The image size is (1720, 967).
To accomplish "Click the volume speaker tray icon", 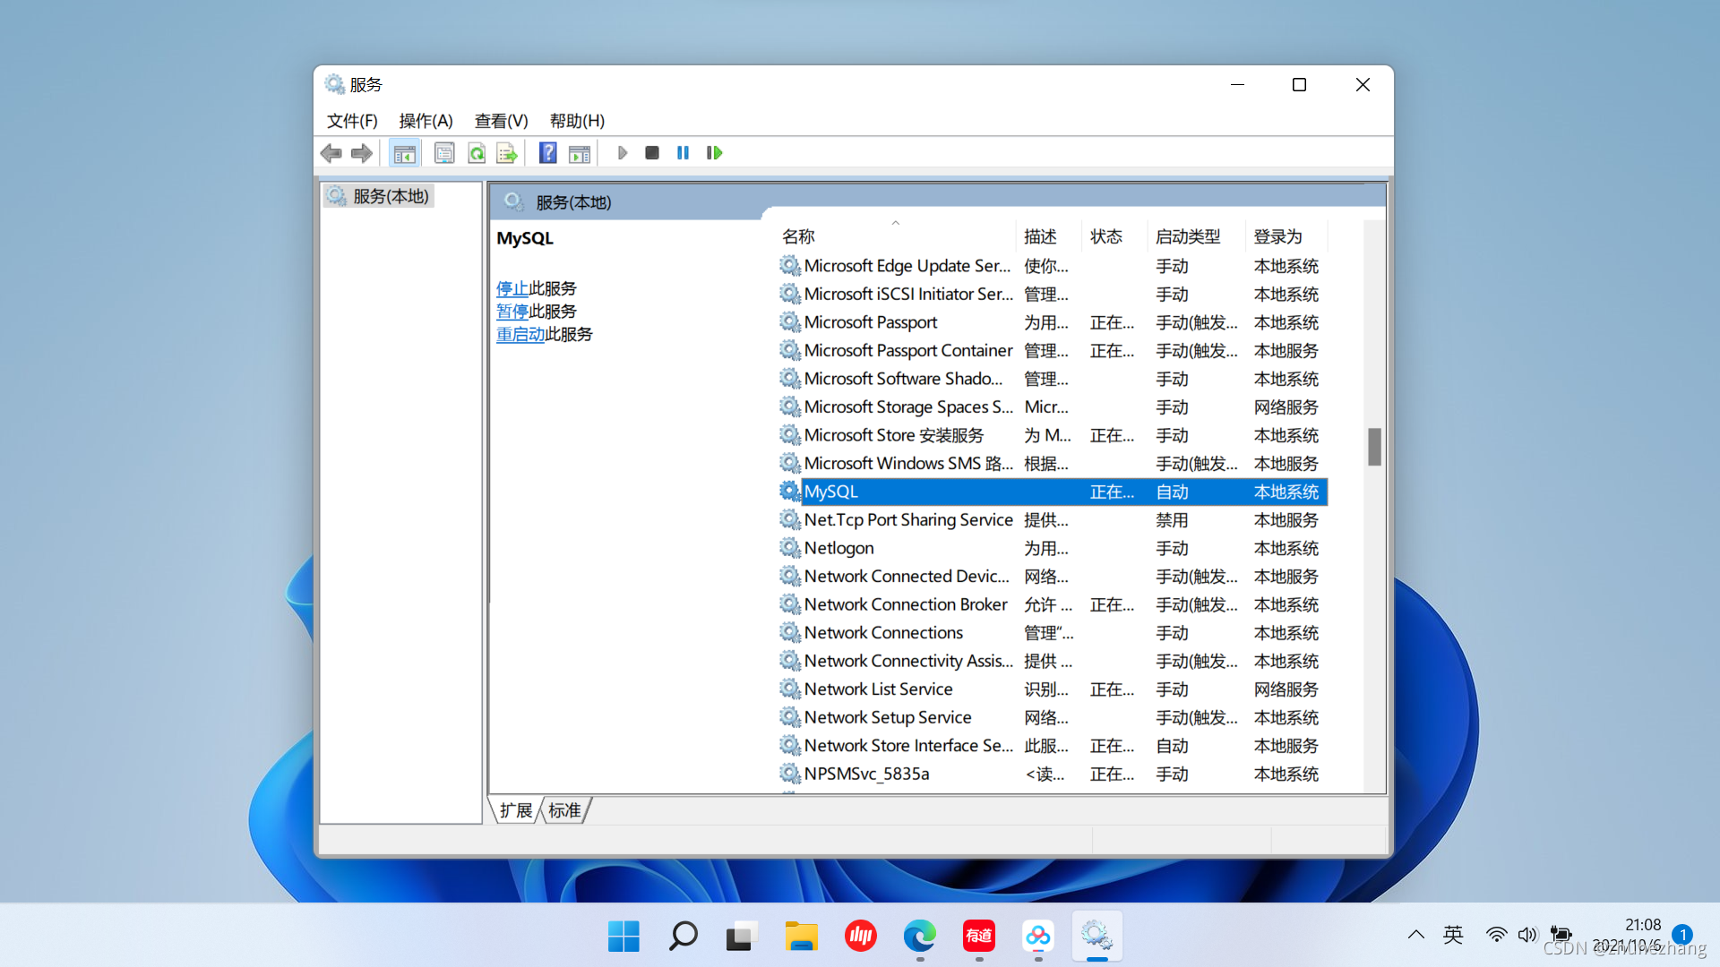I will pos(1527,935).
